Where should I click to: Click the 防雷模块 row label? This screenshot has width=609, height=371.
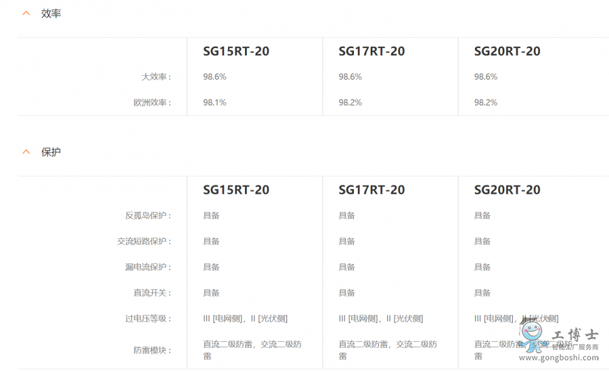click(x=152, y=351)
